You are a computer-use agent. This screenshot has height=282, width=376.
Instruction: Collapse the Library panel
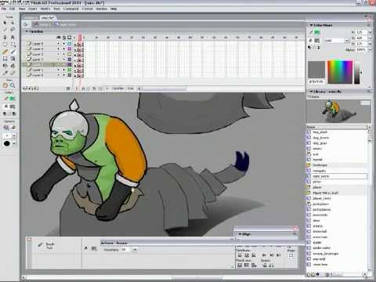(311, 92)
